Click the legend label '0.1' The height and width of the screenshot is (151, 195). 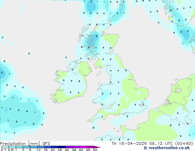coord(3,150)
